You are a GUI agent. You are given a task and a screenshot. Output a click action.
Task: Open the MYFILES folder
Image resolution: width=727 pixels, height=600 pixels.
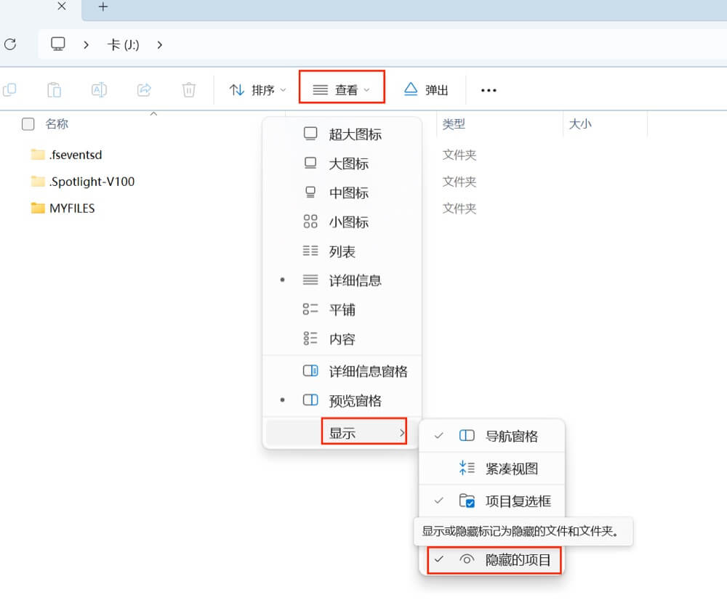(x=71, y=208)
